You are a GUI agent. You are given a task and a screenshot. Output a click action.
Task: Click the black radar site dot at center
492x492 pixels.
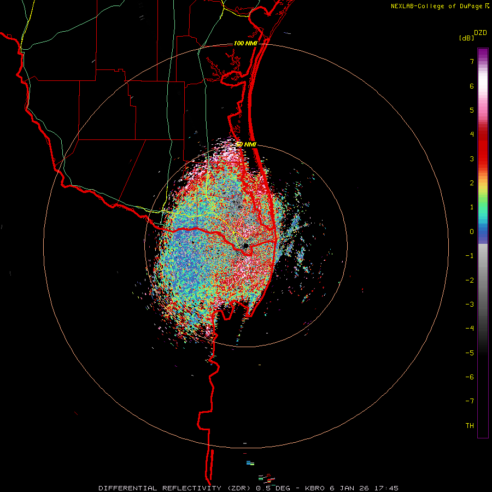click(245, 245)
